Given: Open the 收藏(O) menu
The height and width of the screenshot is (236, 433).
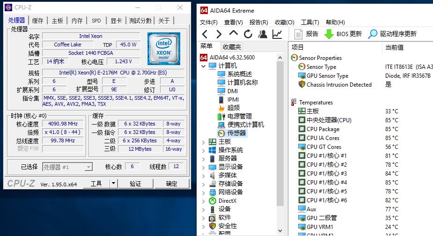Looking at the screenshot, I should pyautogui.click(x=285, y=22).
